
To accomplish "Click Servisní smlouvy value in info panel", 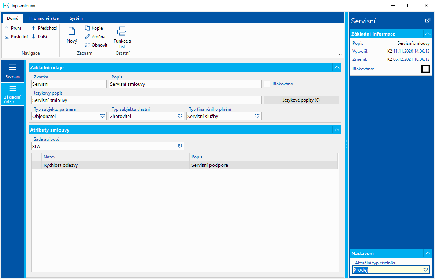I will [x=414, y=43].
